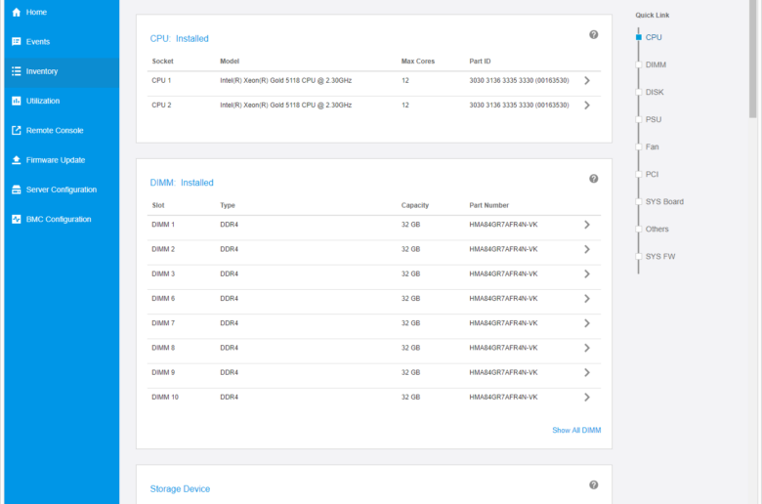Screen dimensions: 762x504
Task: Launch the Remote Console icon
Action: 16,130
